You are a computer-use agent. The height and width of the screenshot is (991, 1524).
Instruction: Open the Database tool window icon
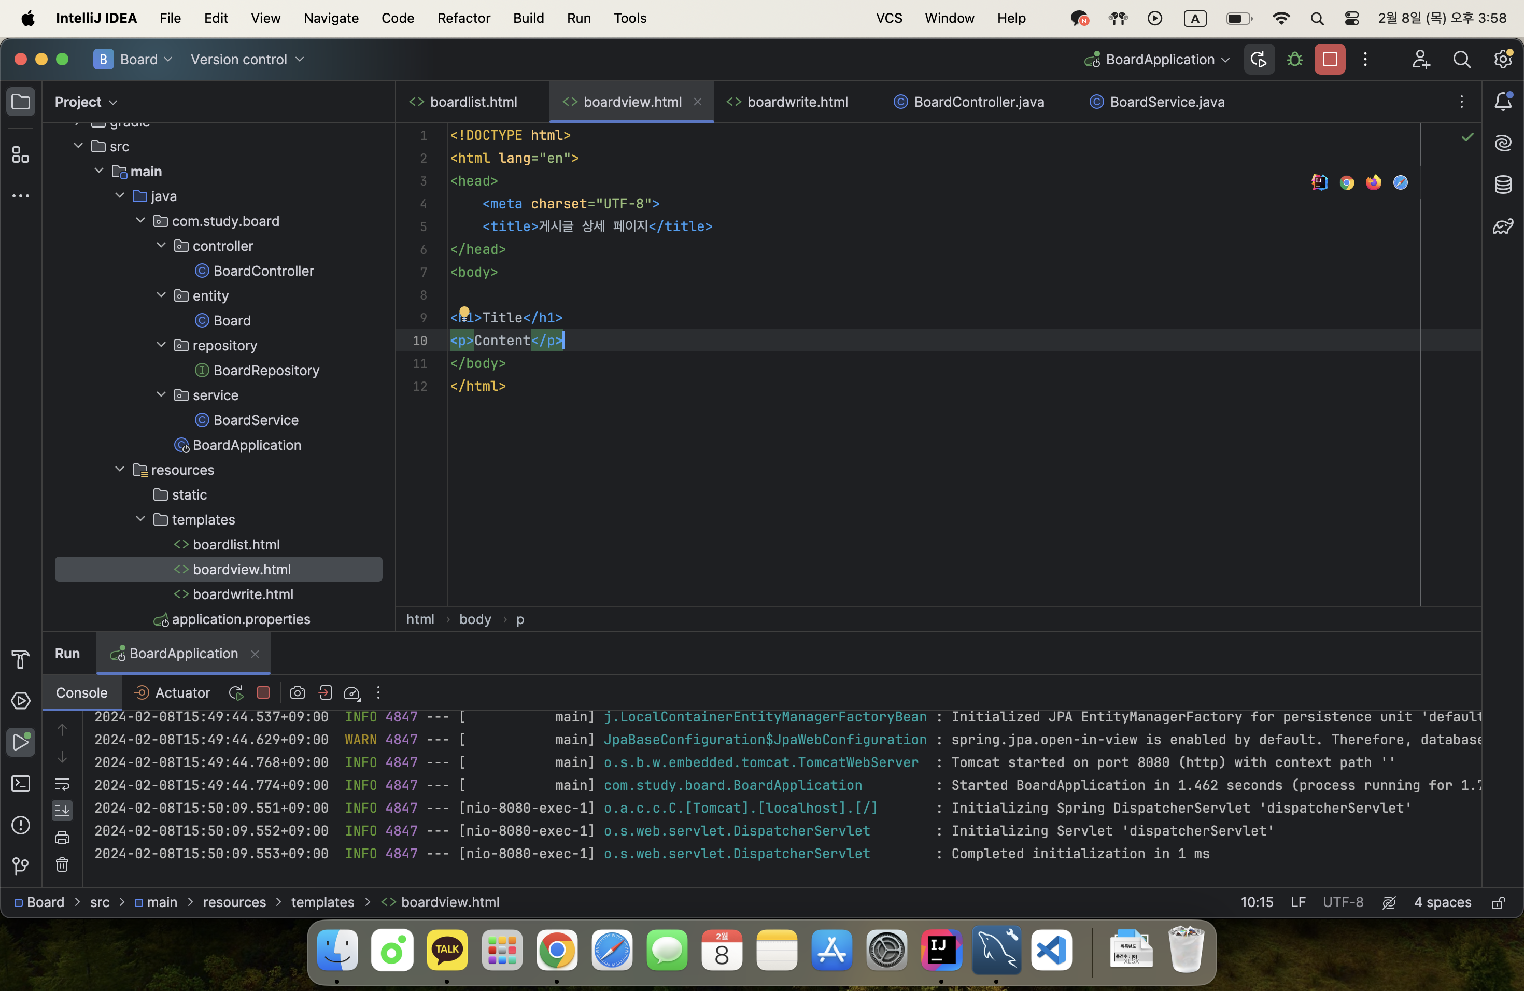(1502, 185)
